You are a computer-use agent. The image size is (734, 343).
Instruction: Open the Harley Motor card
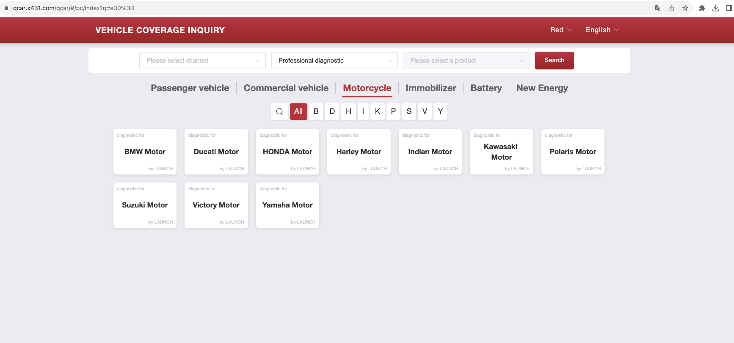click(x=359, y=152)
